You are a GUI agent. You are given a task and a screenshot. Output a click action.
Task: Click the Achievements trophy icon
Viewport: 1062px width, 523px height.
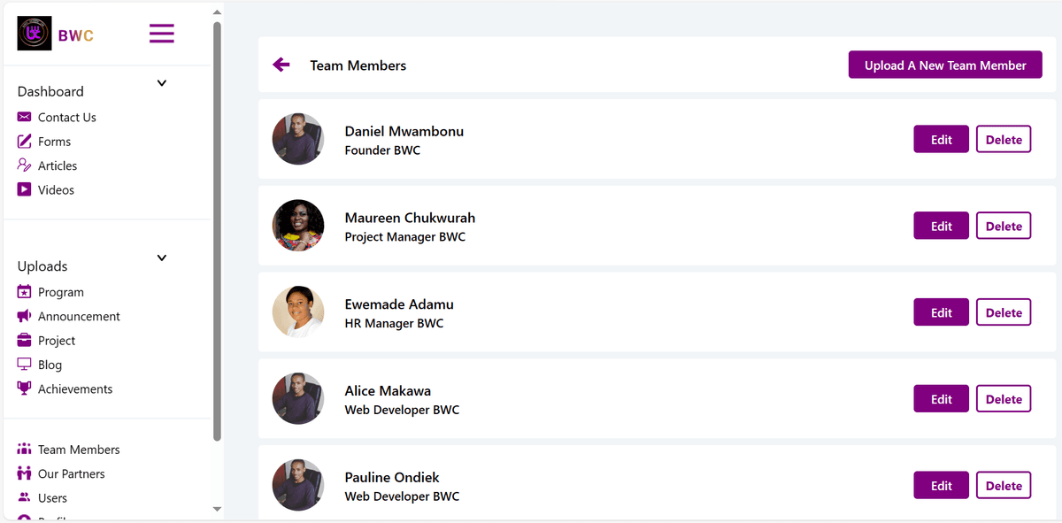pyautogui.click(x=24, y=388)
